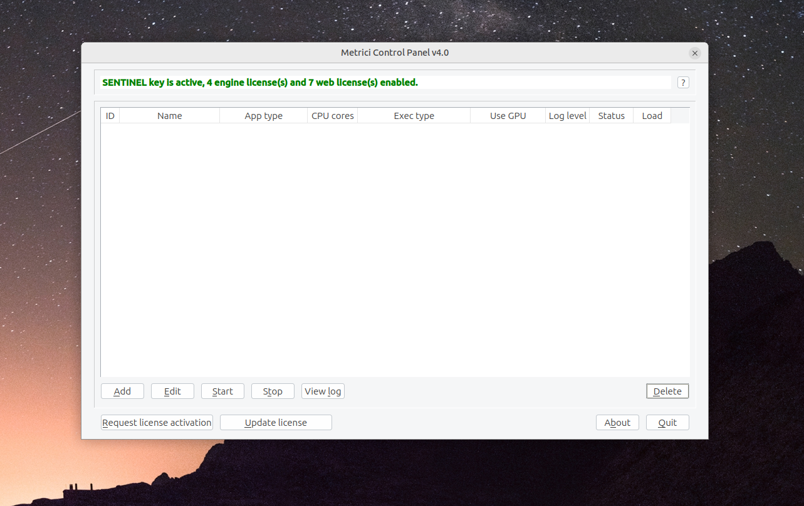Click the Use GPU column header
Viewport: 804px width, 506px height.
click(x=508, y=115)
